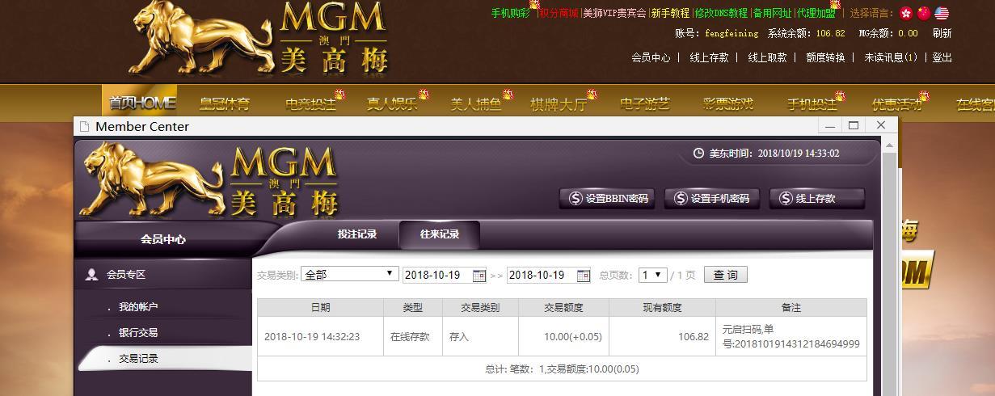Click 刷新 to refresh balance
The height and width of the screenshot is (396, 995).
[942, 33]
